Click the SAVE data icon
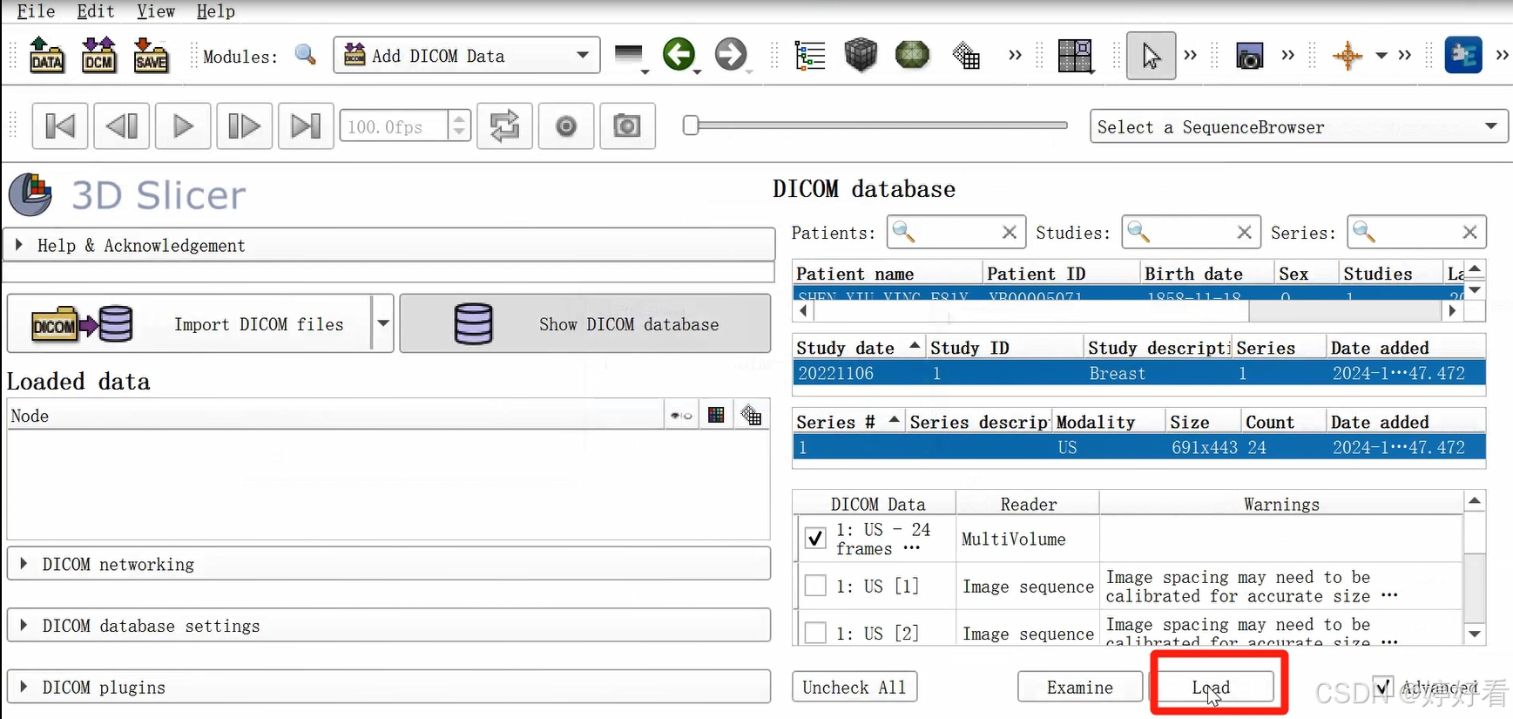 tap(151, 56)
